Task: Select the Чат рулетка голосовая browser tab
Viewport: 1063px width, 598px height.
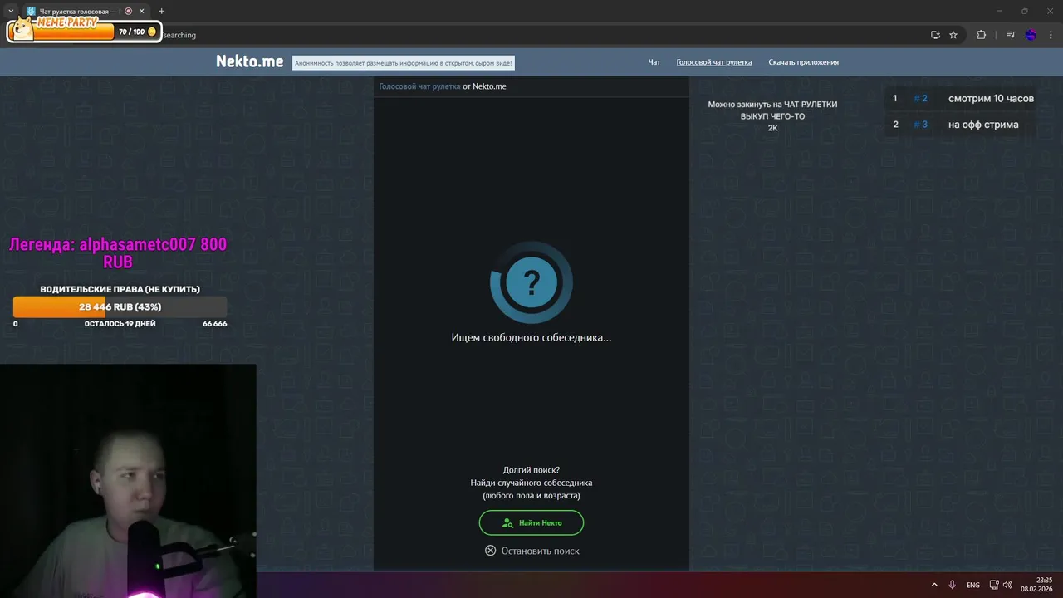Action: pos(86,11)
